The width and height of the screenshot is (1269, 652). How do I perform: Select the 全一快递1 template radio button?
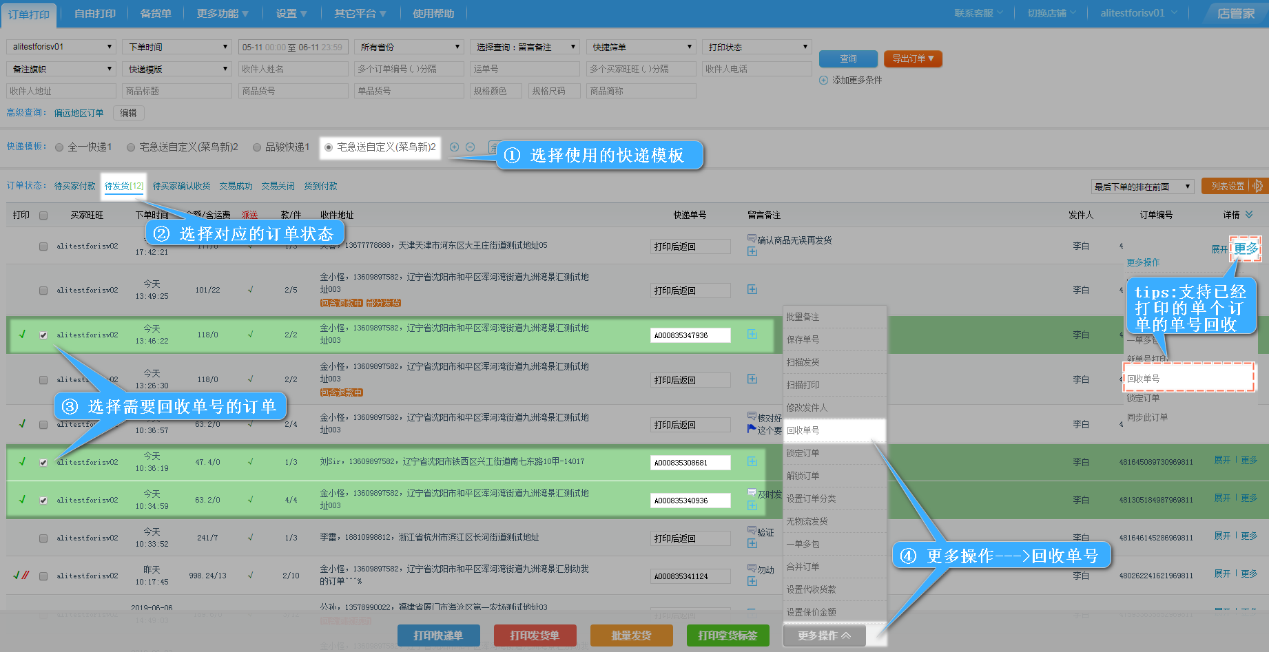pyautogui.click(x=59, y=147)
